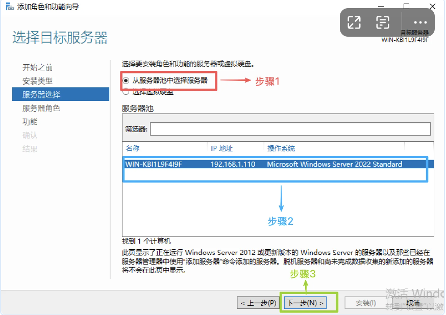Go back with 上一步(P) button
This screenshot has height=315, width=446.
pos(258,303)
